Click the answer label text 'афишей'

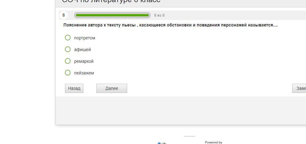[x=83, y=50]
